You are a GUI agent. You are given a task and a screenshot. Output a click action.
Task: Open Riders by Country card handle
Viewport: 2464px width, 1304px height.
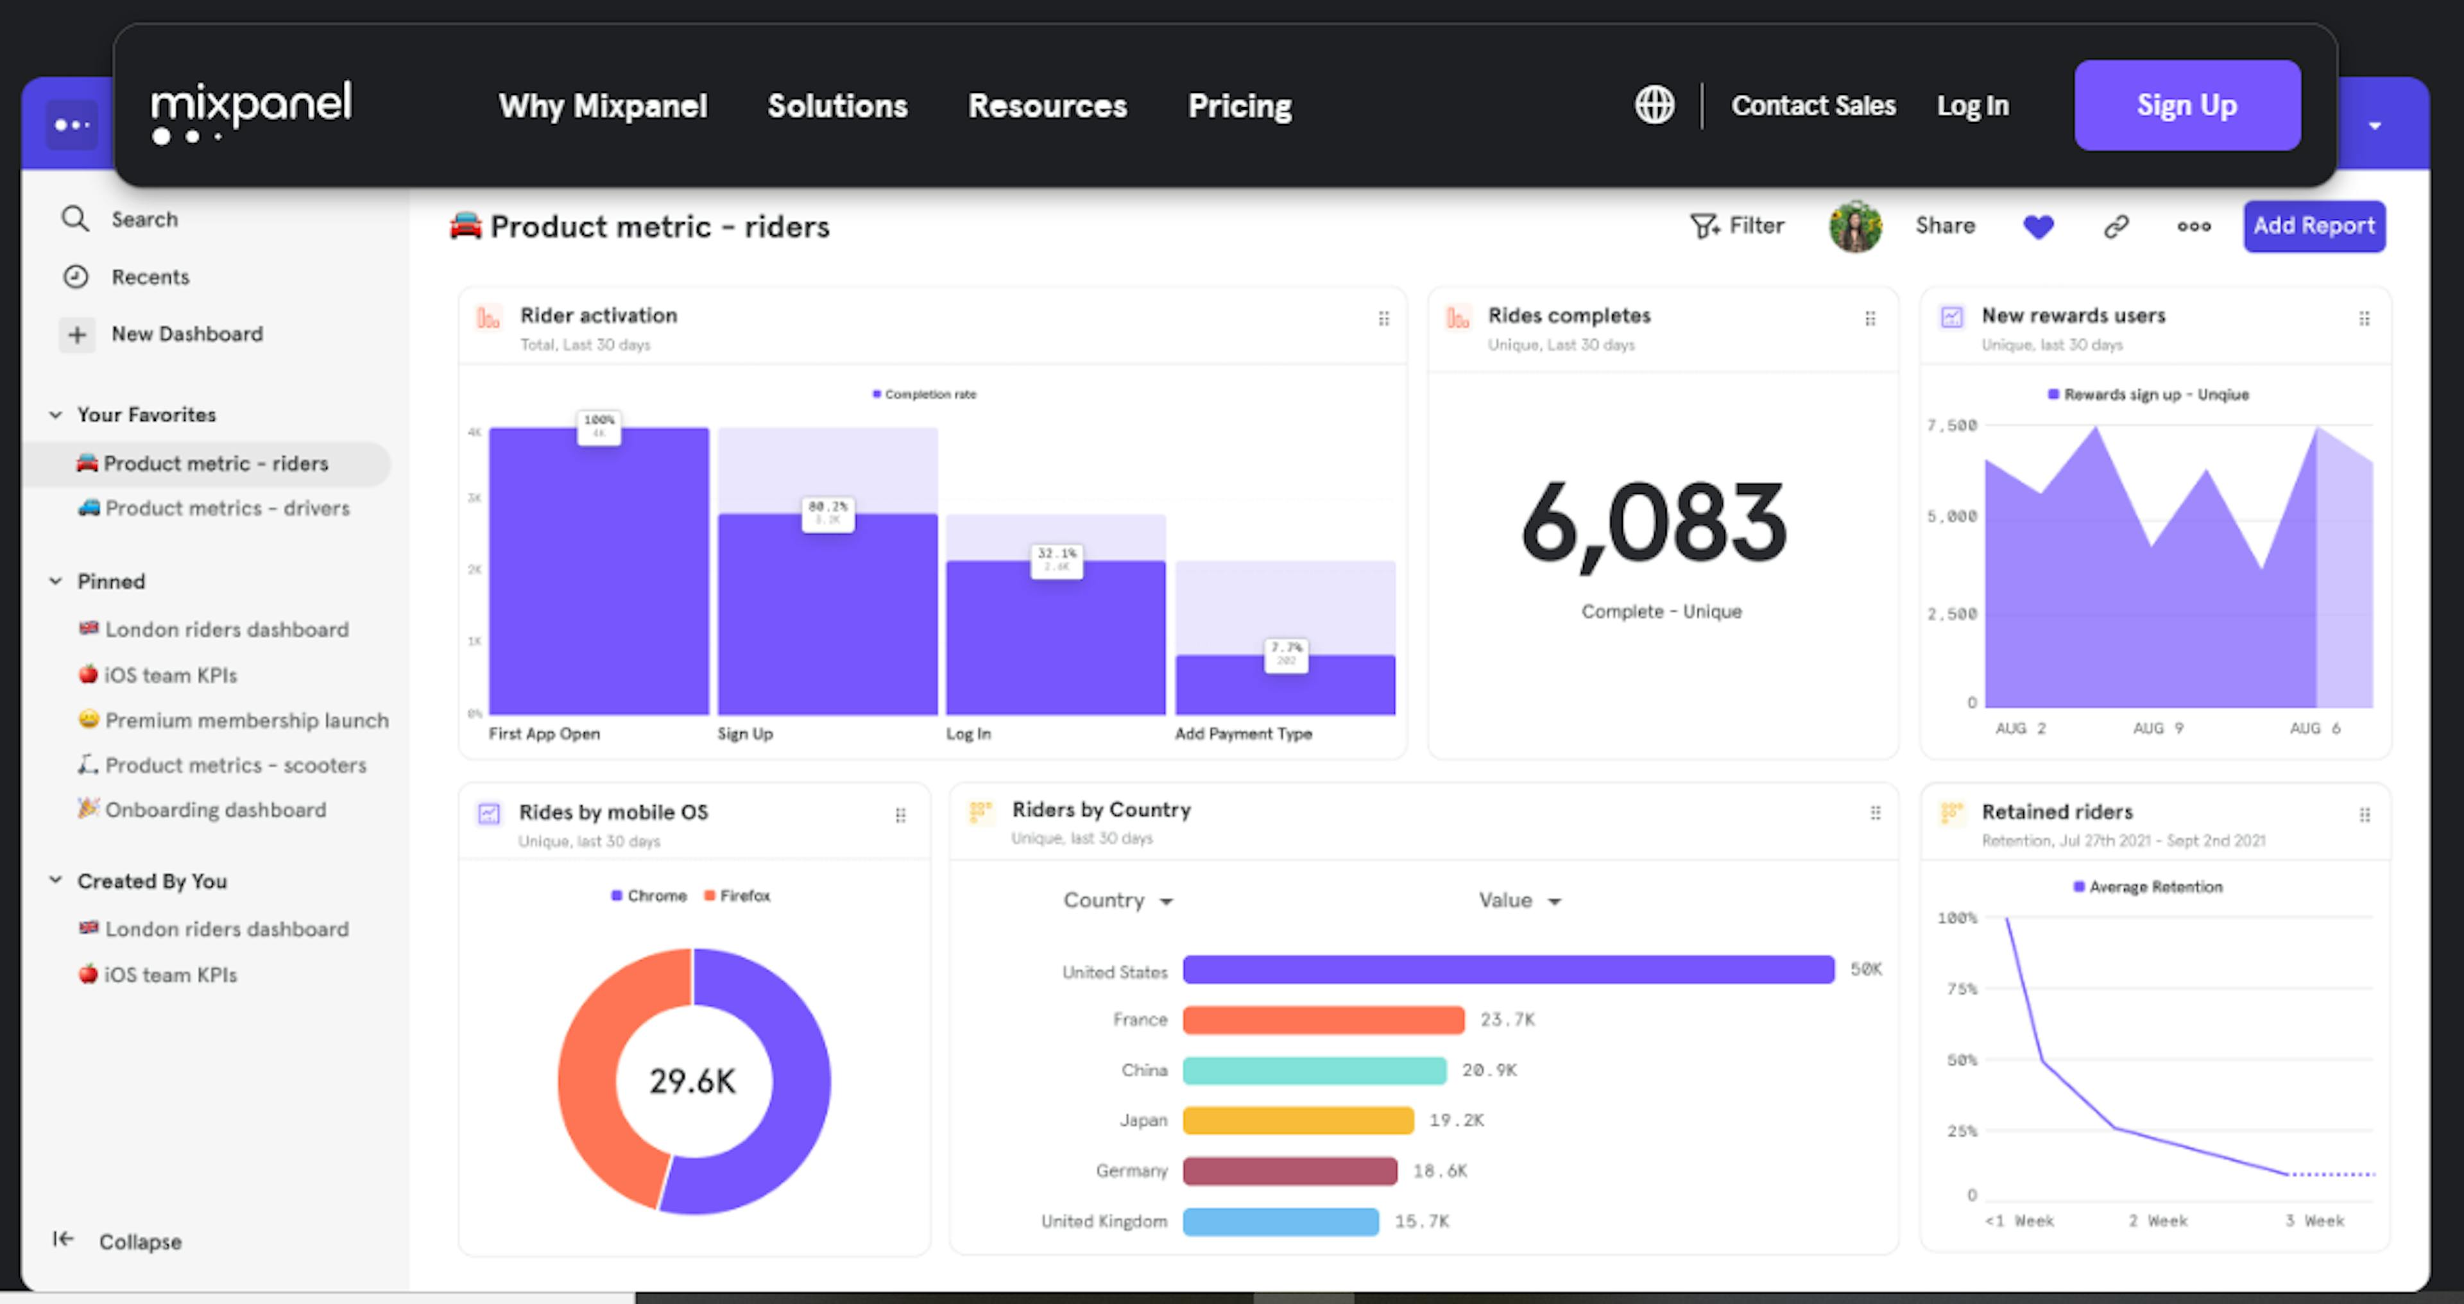(1875, 812)
